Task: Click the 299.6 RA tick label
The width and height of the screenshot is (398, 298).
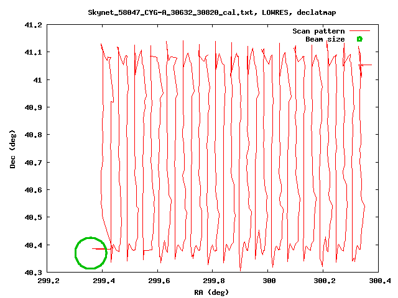Action: click(159, 281)
